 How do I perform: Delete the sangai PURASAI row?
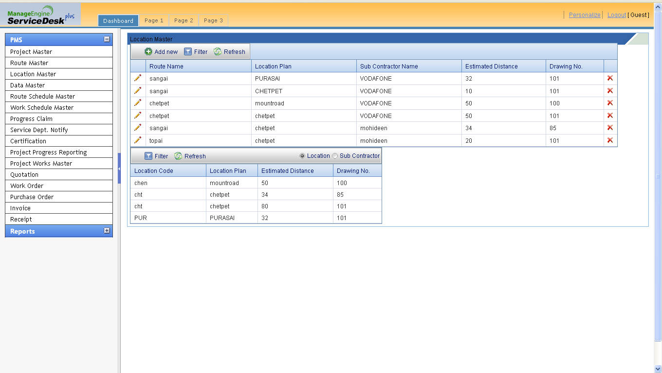click(x=610, y=78)
